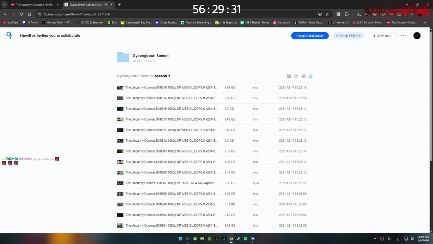Select The.Uncanny.Counter.S01E12 file name

pos(172,141)
